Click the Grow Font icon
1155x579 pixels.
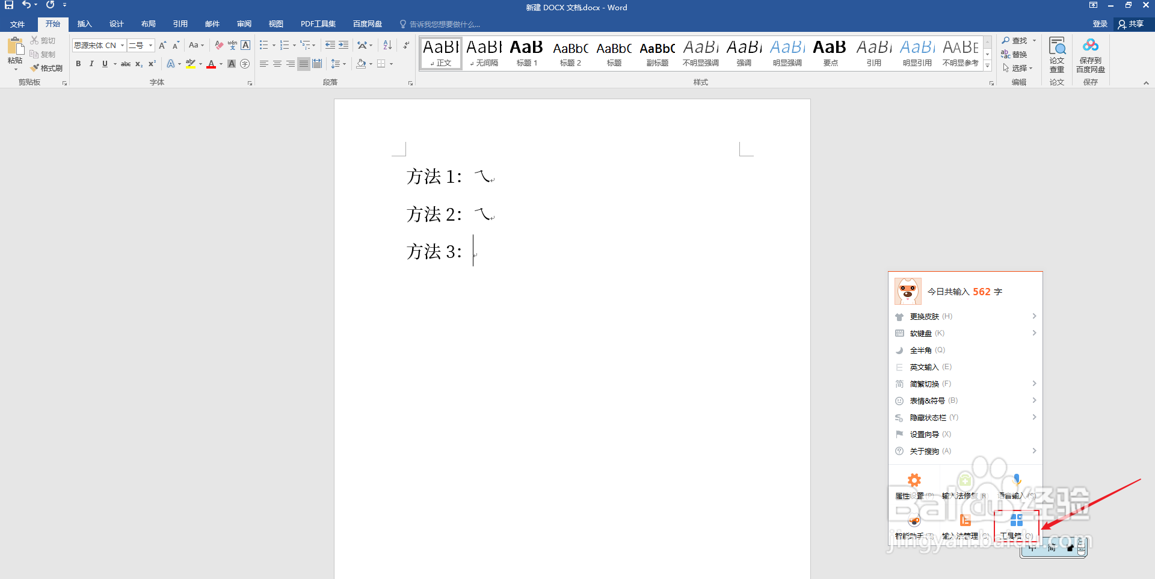tap(162, 45)
